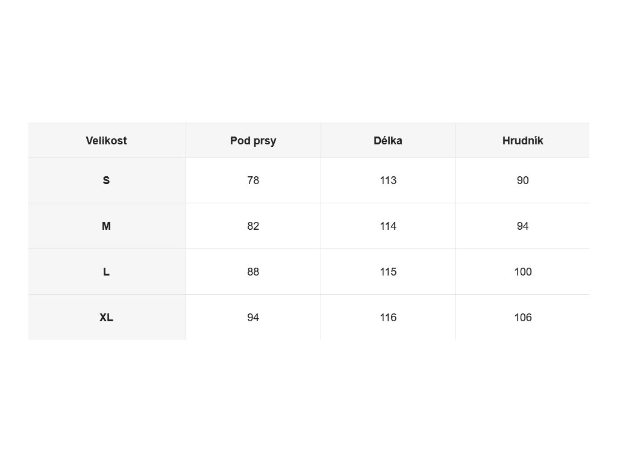Viewport: 617px width, 462px height.
Task: Click the Hrudník column header
Action: pos(522,141)
